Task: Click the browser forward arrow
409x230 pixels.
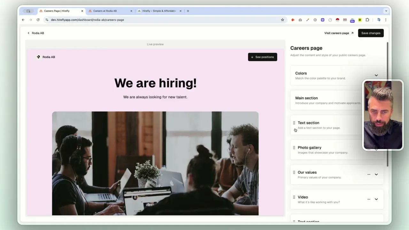Action: tap(31, 20)
